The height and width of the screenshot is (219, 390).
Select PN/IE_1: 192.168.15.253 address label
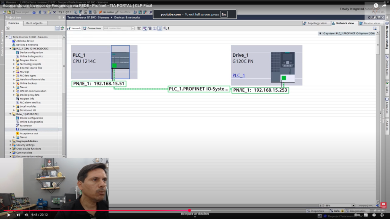coord(260,90)
